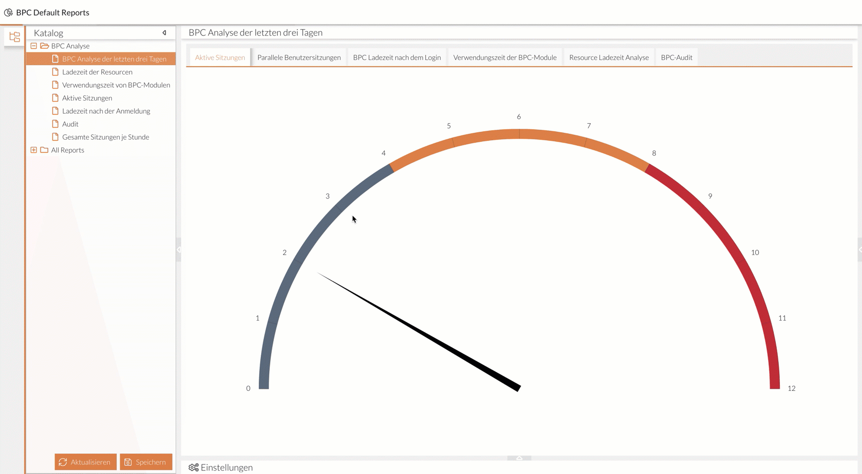
Task: Switch to Parallele Benutzersitzungen tab
Action: (299, 58)
